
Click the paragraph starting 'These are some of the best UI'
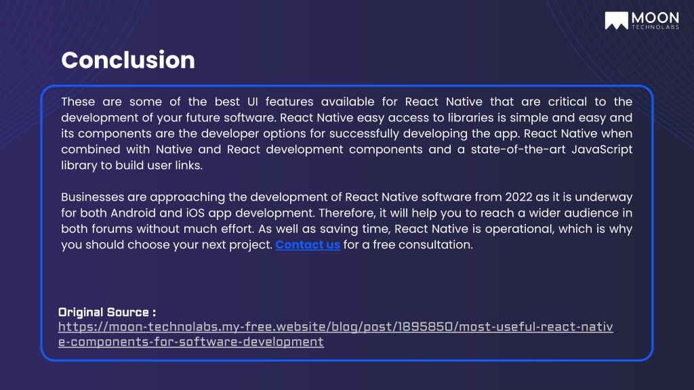346,133
